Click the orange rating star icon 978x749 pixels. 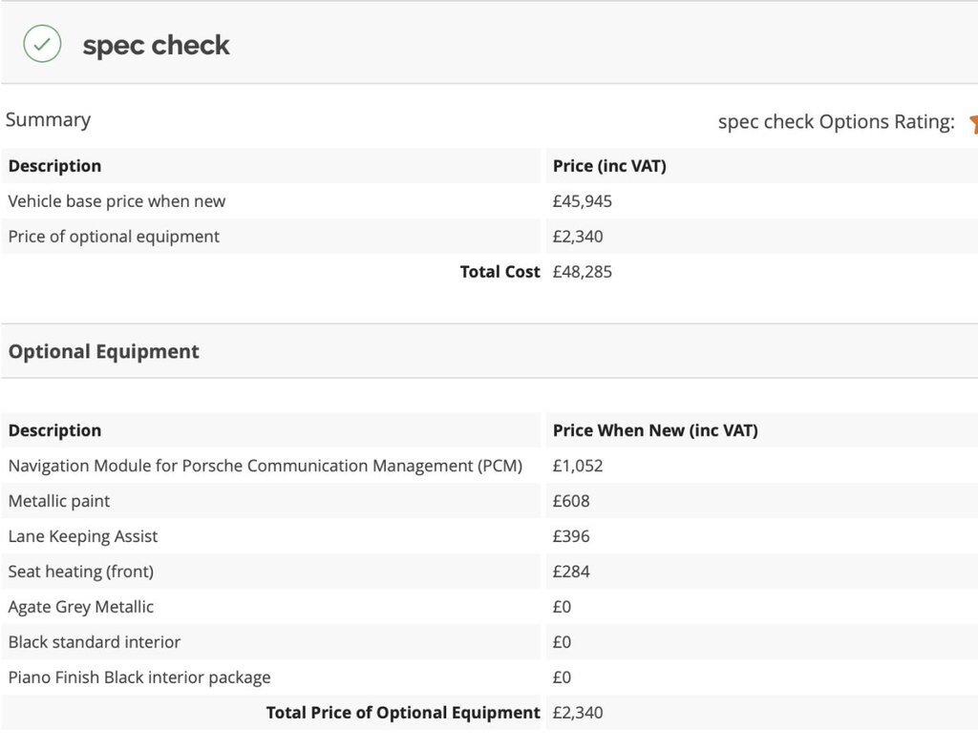point(972,123)
